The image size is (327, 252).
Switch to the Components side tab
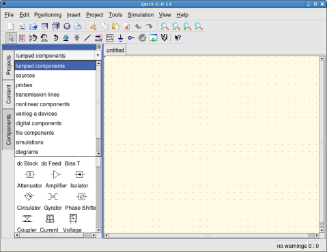pyautogui.click(x=8, y=129)
